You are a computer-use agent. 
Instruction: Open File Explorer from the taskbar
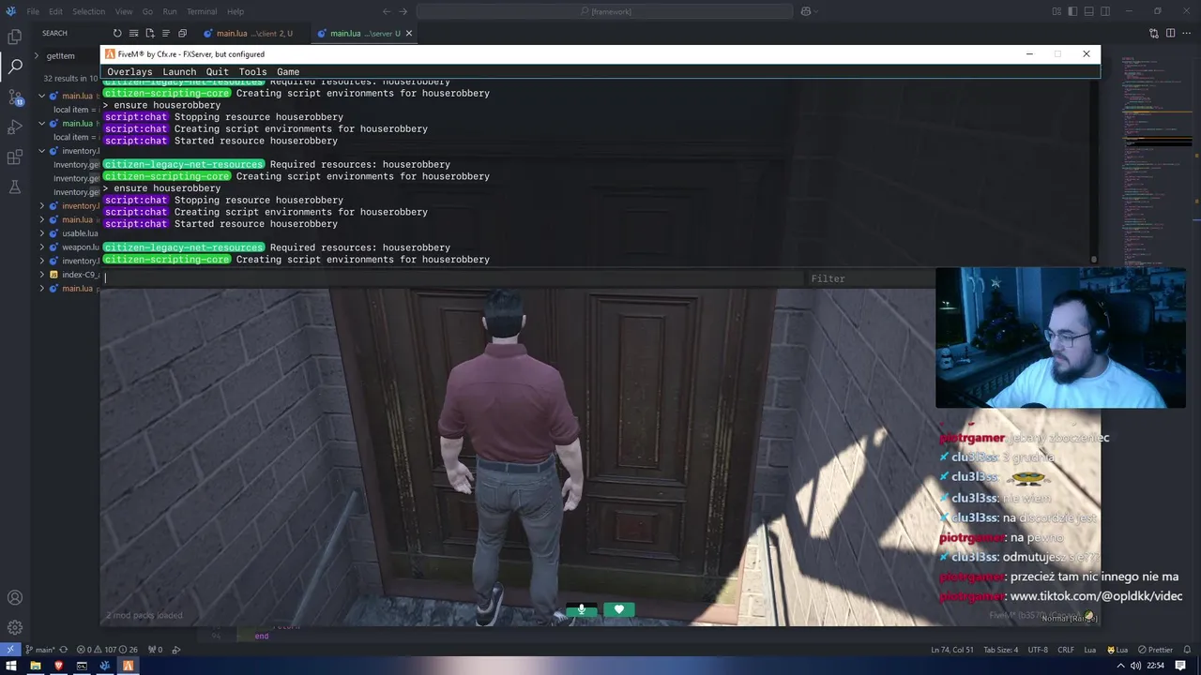point(35,666)
